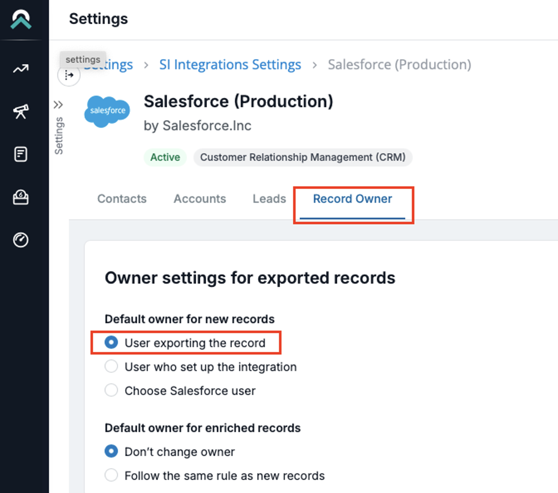Open the trending chart icon in sidebar

(x=21, y=69)
